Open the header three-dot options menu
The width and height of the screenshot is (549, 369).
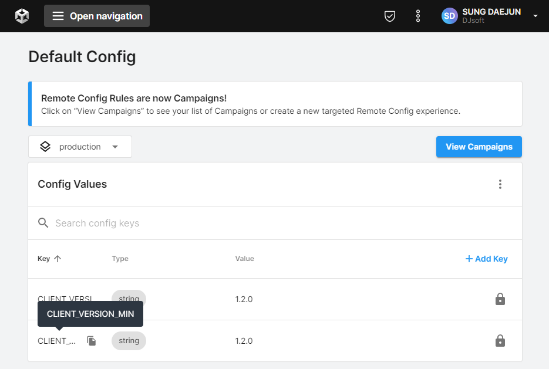(418, 16)
